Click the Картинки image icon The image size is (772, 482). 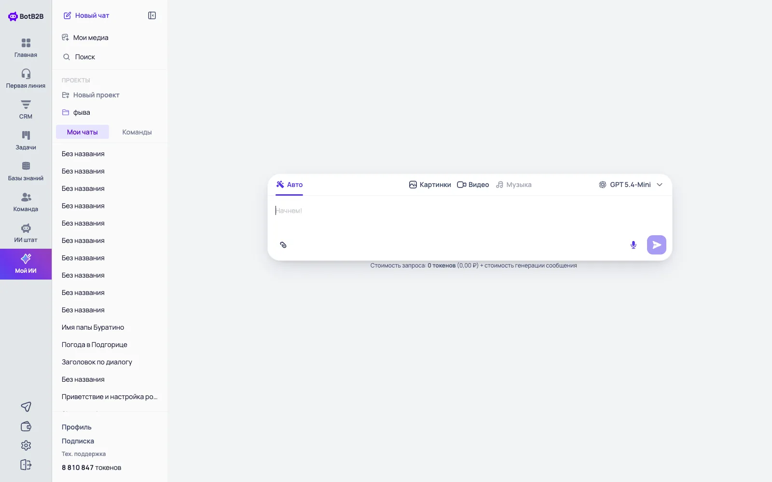pyautogui.click(x=413, y=185)
